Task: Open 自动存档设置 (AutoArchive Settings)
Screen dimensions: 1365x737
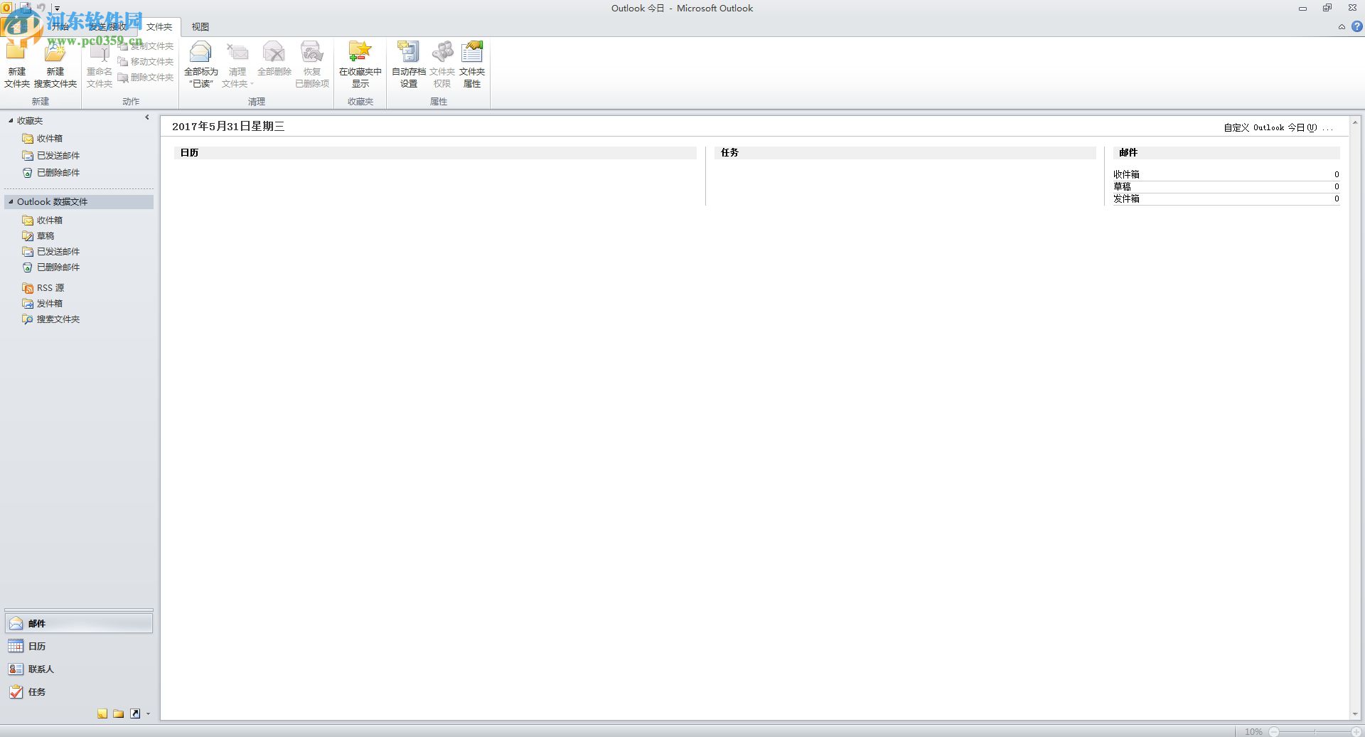Action: coord(409,65)
